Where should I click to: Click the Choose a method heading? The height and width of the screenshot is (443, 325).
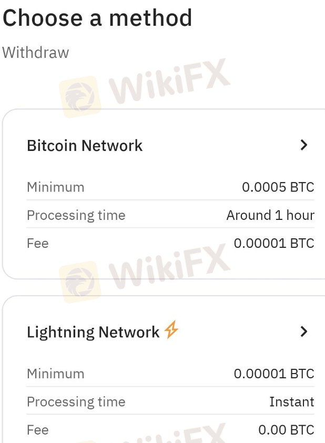97,18
